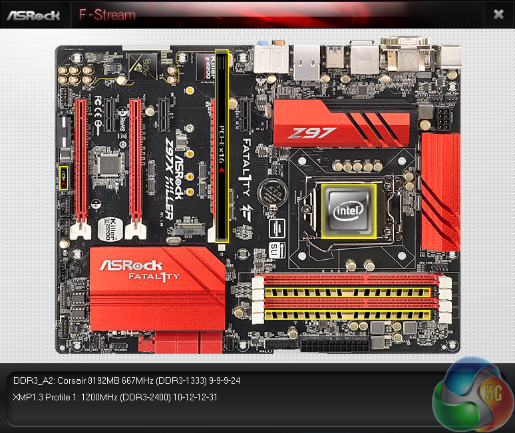Select the lower highlighted DDR3 memory slot
Viewport: 515px width, 433px height.
[347, 314]
